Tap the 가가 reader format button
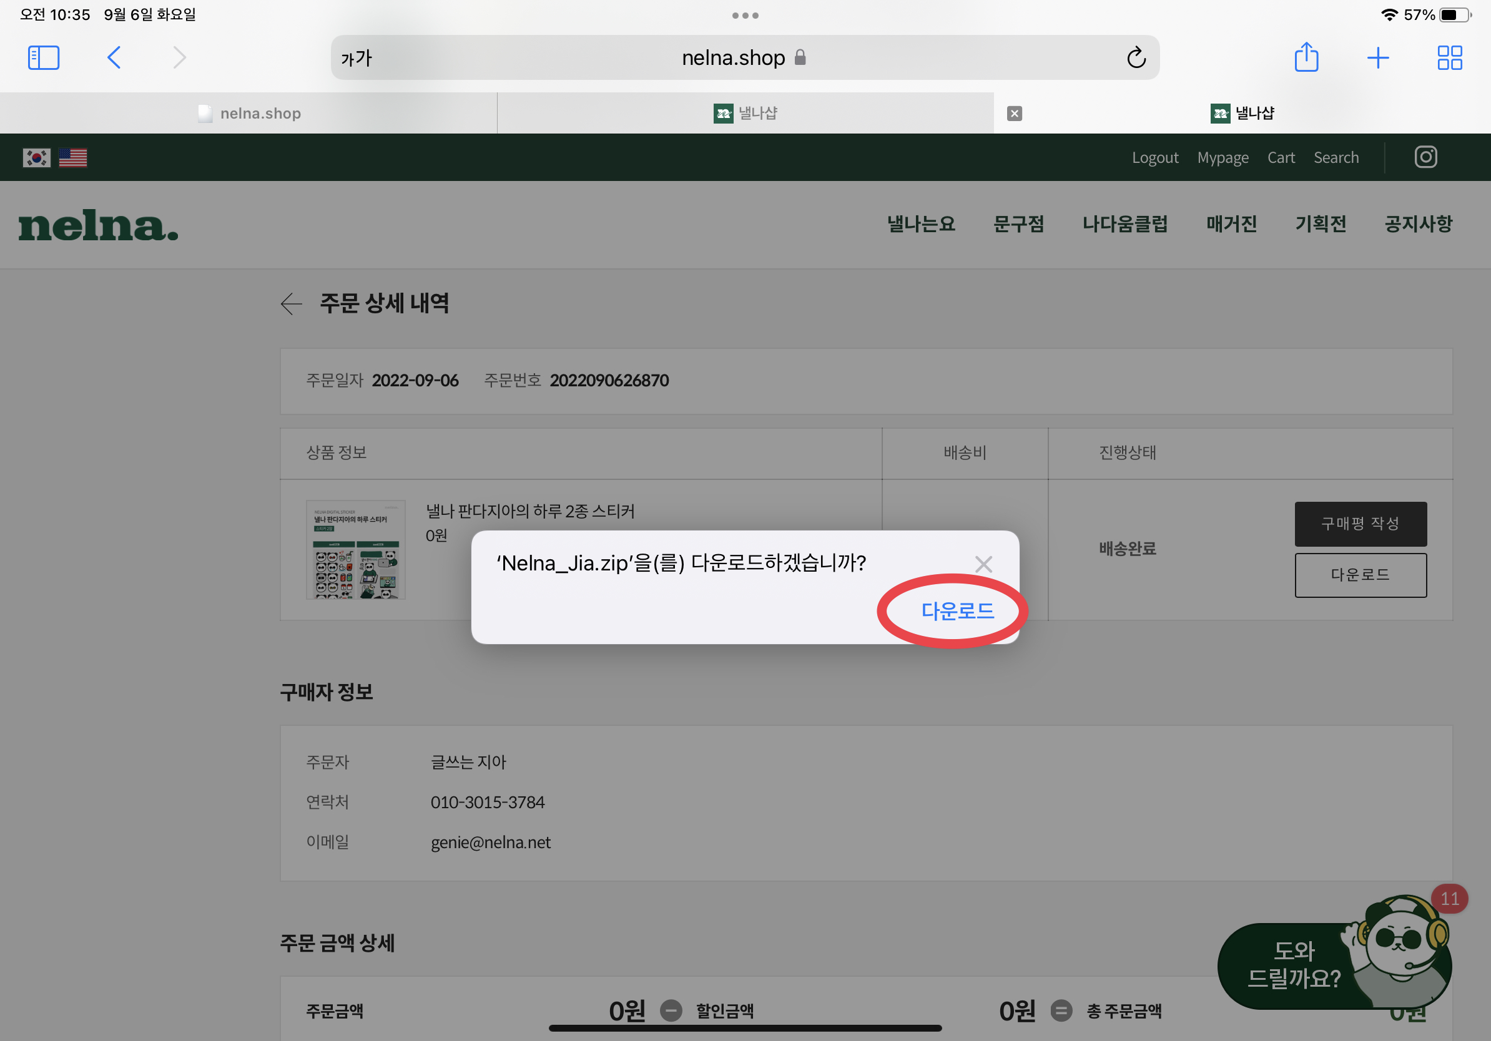Screen dimensions: 1491x1041 pos(357,59)
